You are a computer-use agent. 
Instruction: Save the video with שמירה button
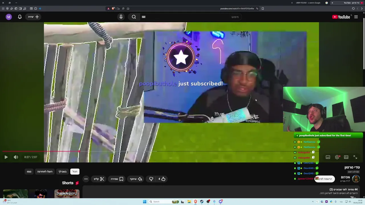(117, 179)
